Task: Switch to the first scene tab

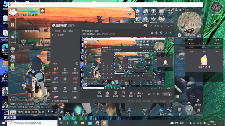Action: pyautogui.click(x=58, y=31)
